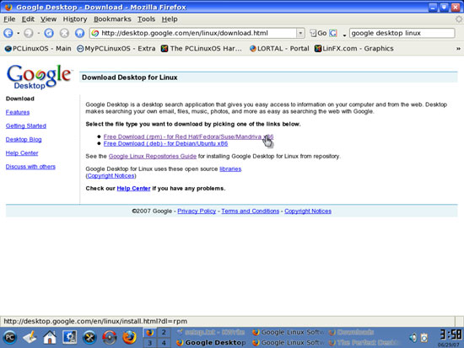Viewport: 464px width, 348px height.
Task: Open the Tools menu
Action: coord(146,19)
